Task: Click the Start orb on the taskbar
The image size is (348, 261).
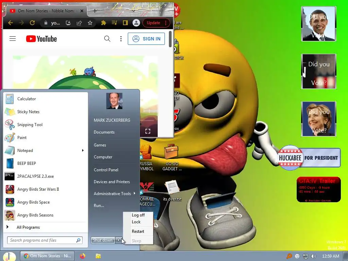Action: (9, 256)
